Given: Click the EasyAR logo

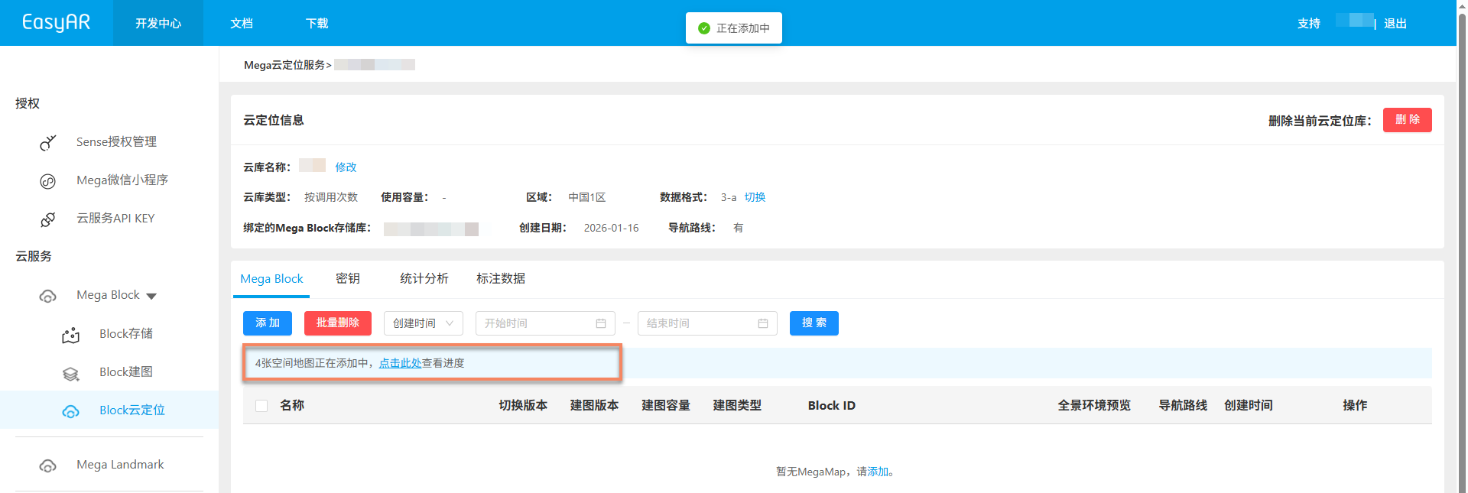Looking at the screenshot, I should click(x=56, y=23).
